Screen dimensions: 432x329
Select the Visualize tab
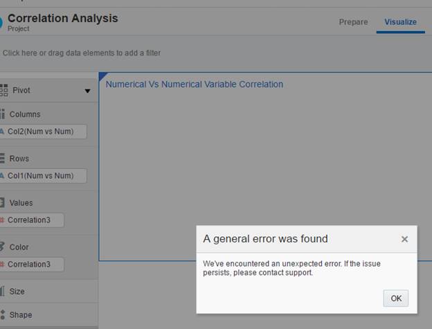(401, 22)
